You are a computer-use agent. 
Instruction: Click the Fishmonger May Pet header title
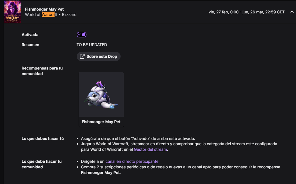click(x=44, y=9)
